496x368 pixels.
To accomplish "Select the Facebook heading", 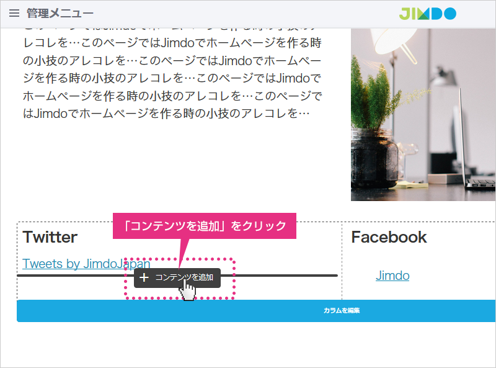I will click(x=389, y=237).
